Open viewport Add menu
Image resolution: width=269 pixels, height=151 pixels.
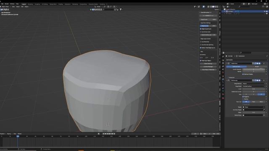22,7
